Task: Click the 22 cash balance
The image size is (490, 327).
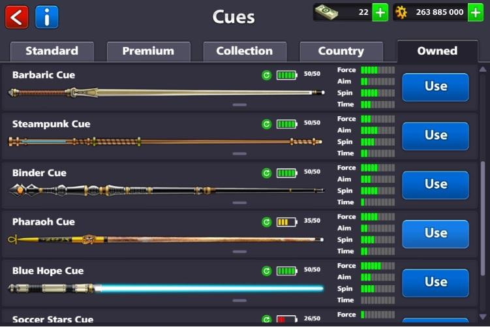Action: coord(363,12)
